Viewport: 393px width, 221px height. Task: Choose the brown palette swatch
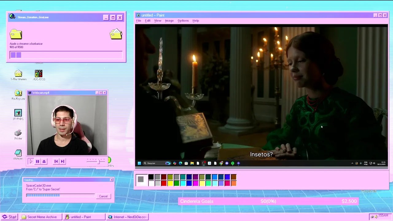234,177
